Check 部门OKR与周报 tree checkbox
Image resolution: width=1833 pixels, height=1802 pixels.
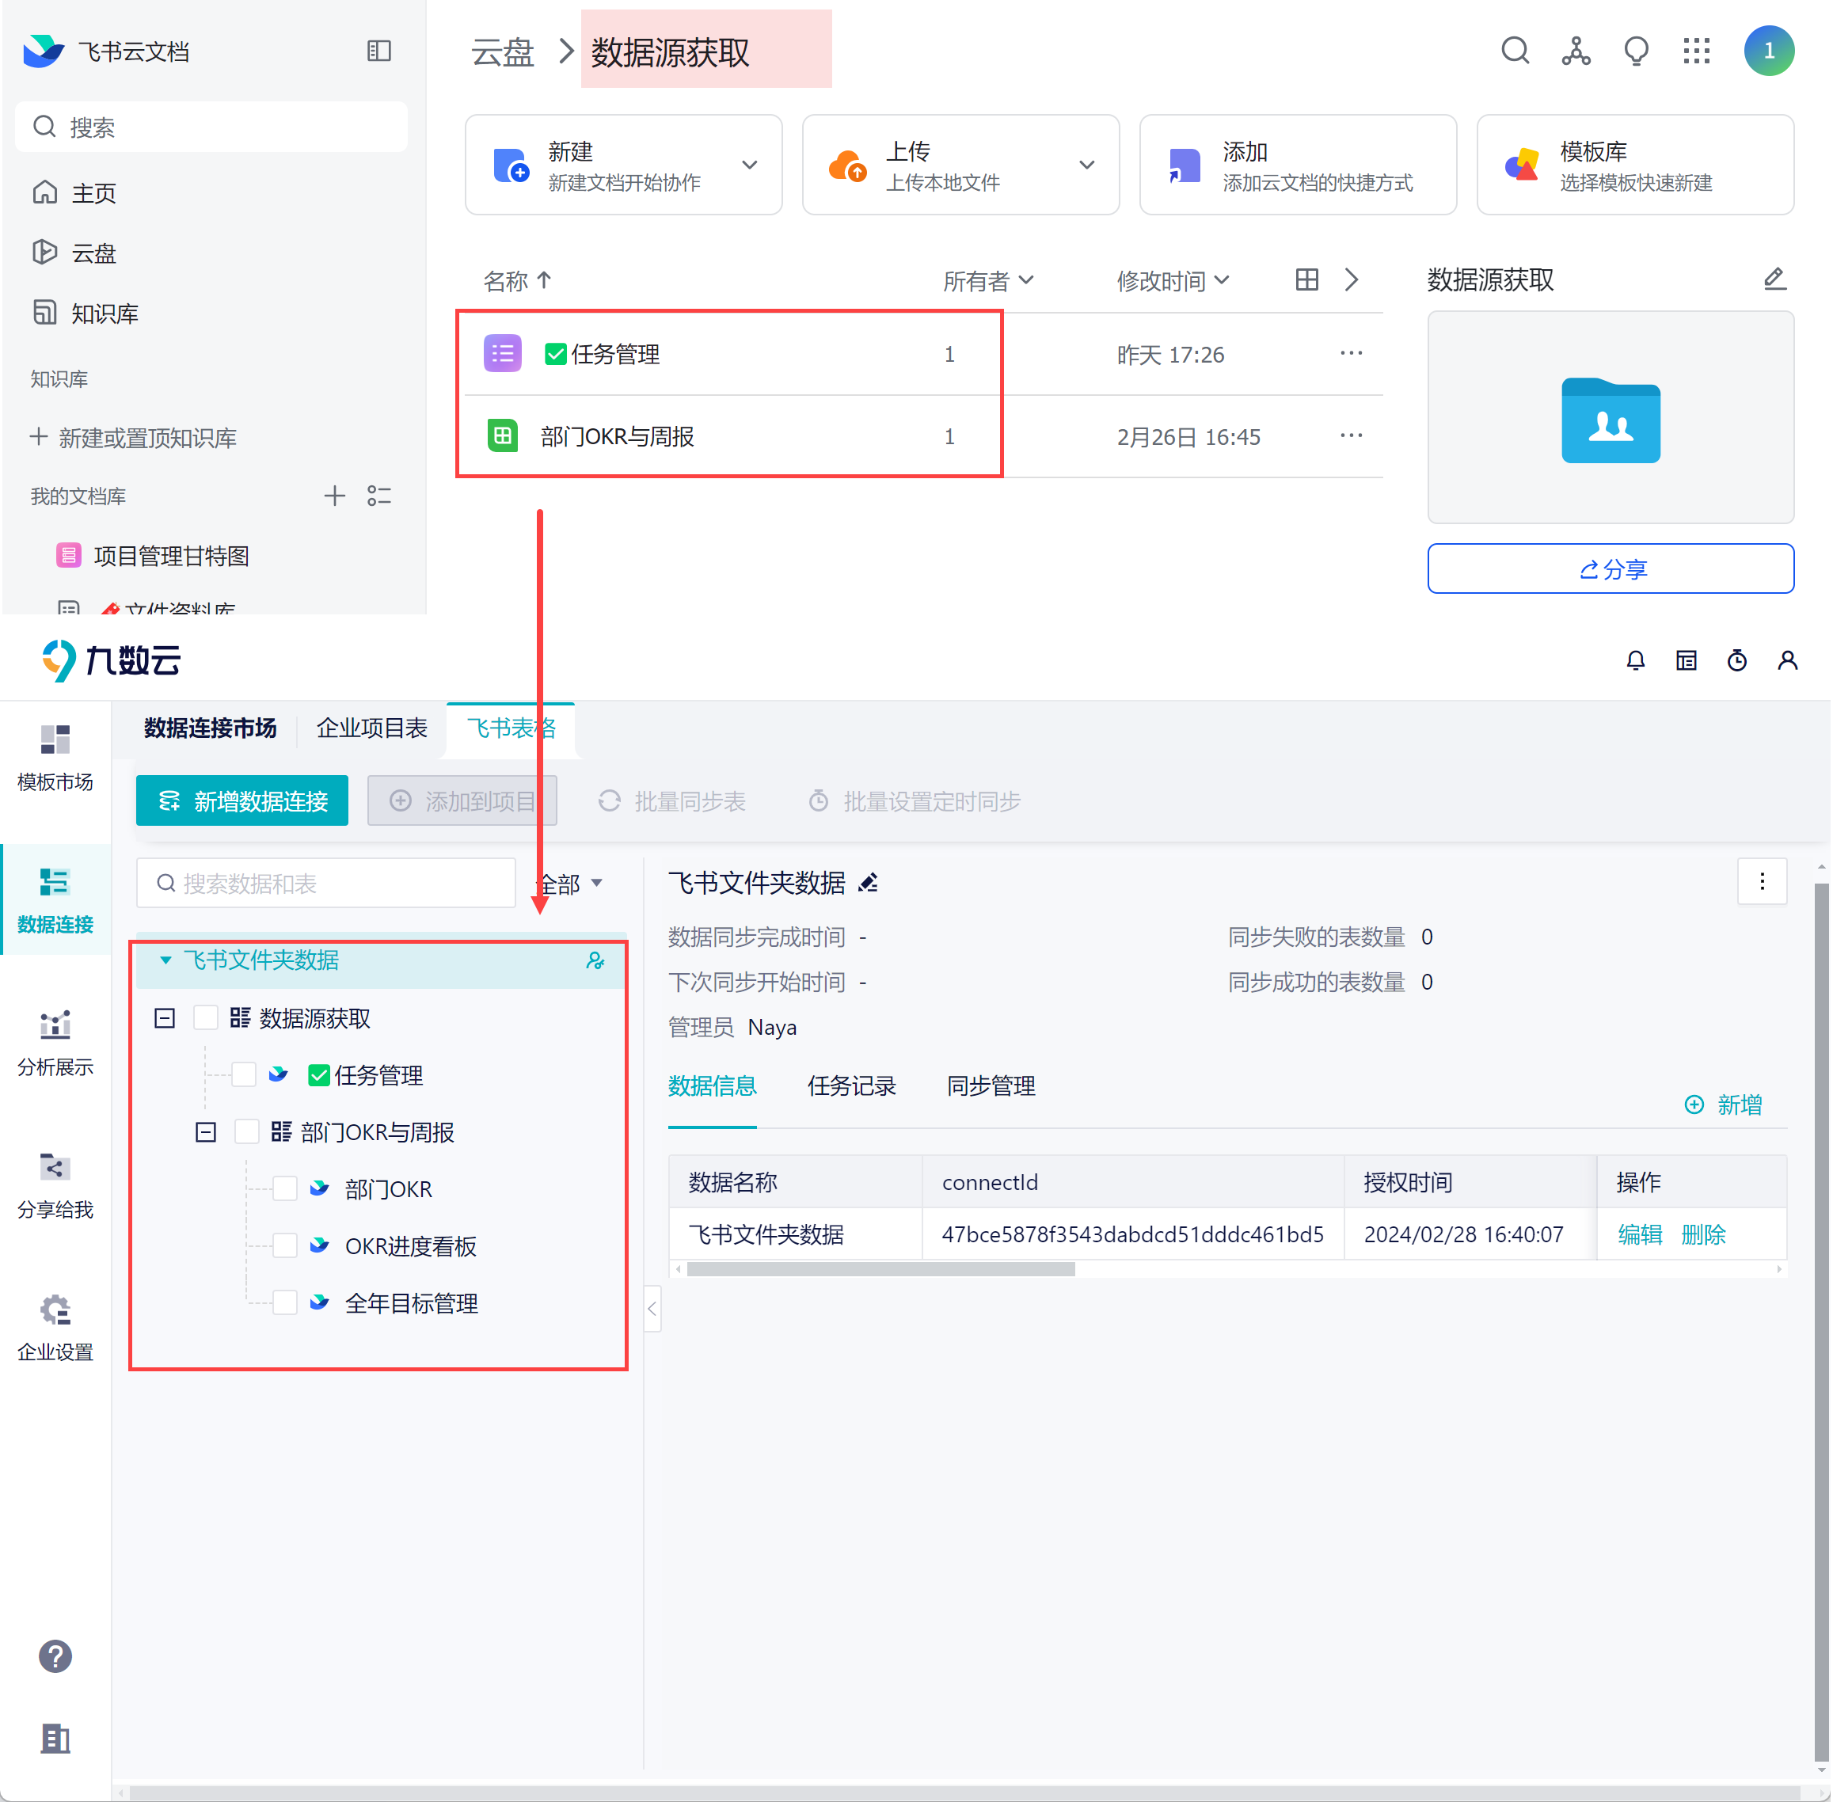click(247, 1131)
